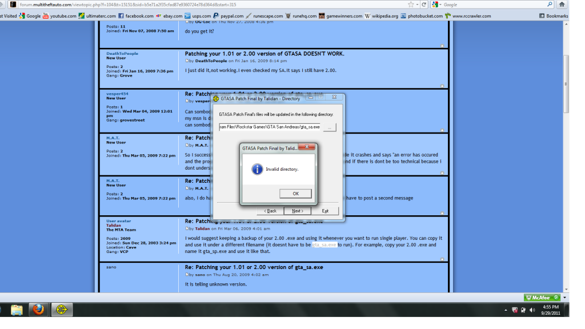
Task: Open the runescape.com bookmark
Action: [265, 16]
